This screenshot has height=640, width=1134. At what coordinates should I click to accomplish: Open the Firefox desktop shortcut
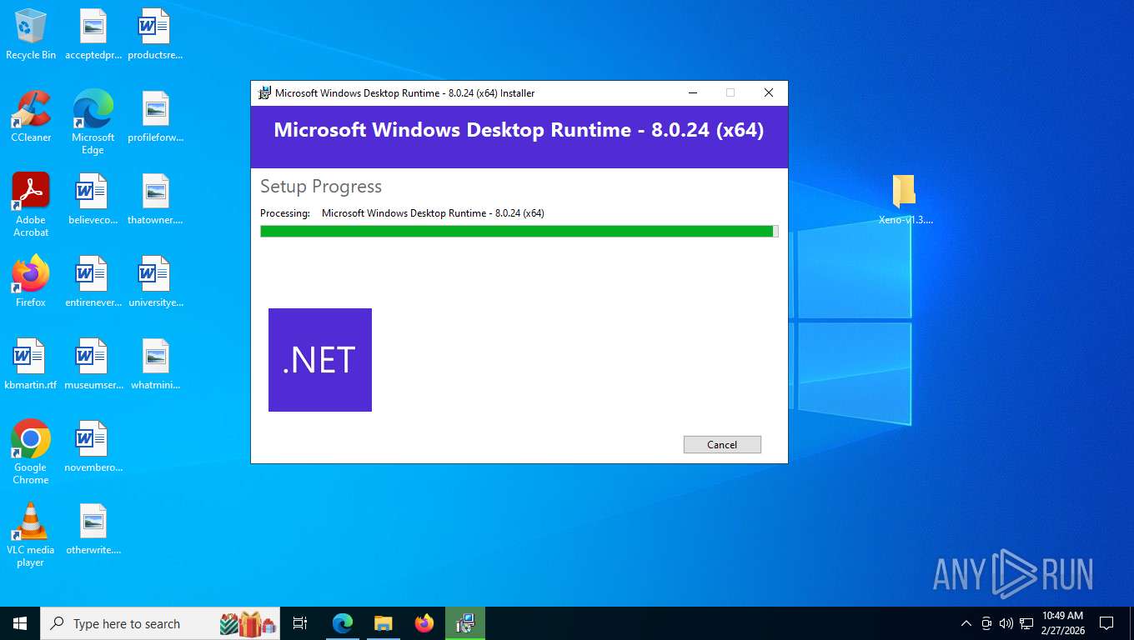click(31, 282)
